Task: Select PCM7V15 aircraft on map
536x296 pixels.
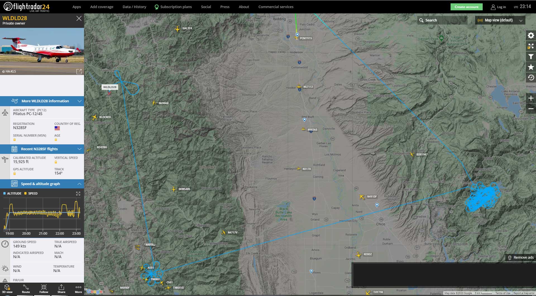Action: (x=296, y=38)
